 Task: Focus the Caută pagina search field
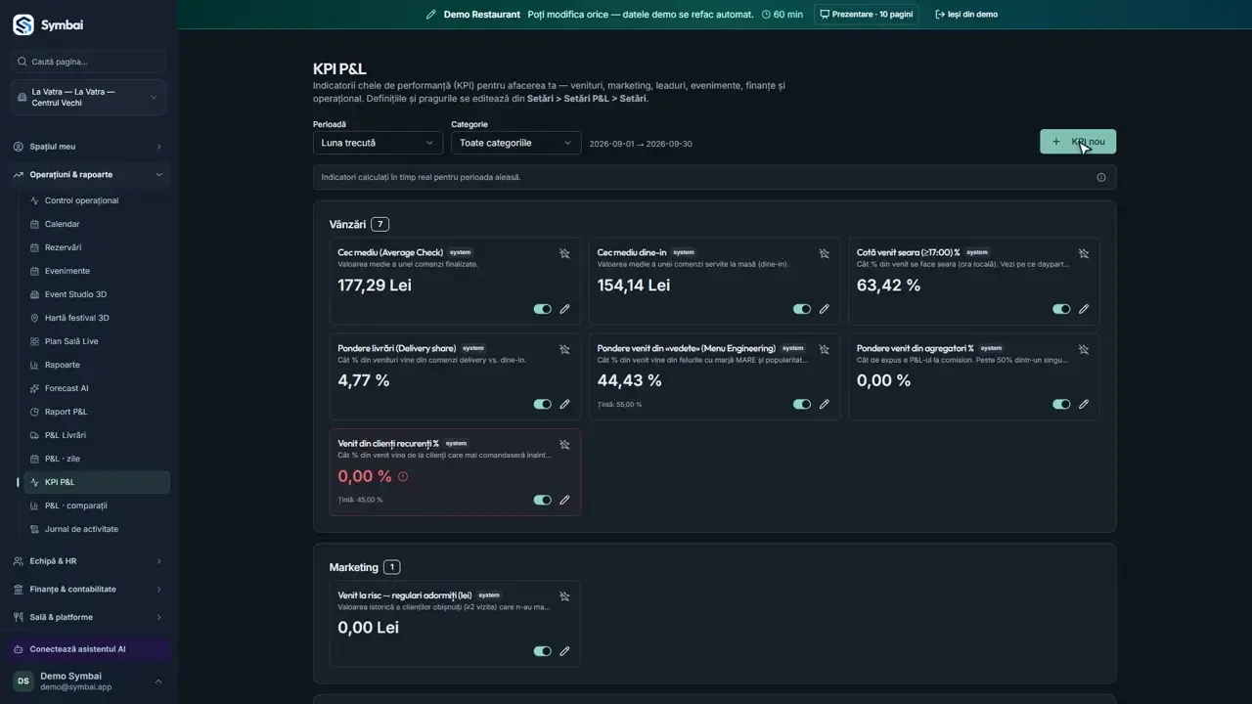pos(88,62)
